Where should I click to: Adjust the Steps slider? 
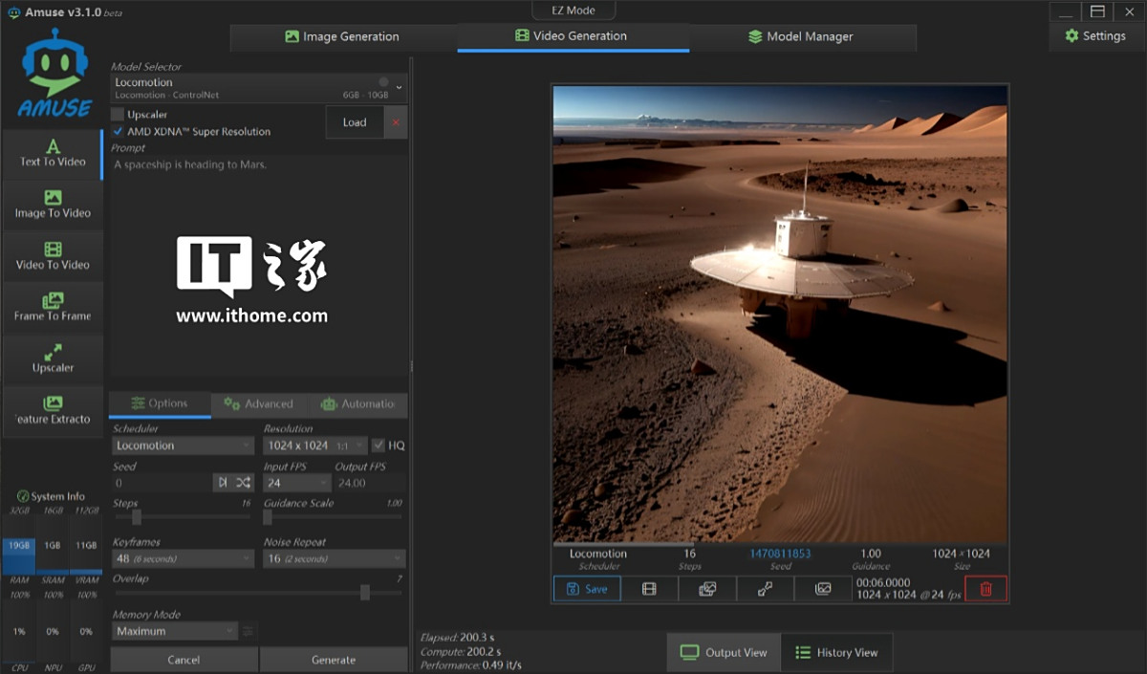click(x=137, y=517)
